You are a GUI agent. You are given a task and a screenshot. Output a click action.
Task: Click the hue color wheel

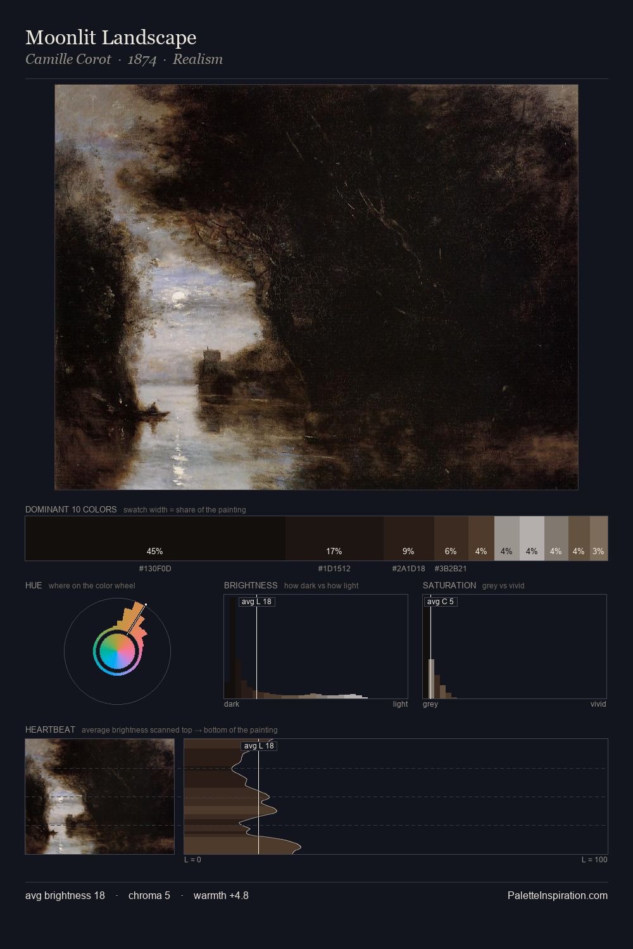[x=117, y=651]
